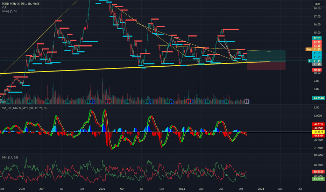
Task: Select the orange Pre market price label
Action: click(313, 50)
